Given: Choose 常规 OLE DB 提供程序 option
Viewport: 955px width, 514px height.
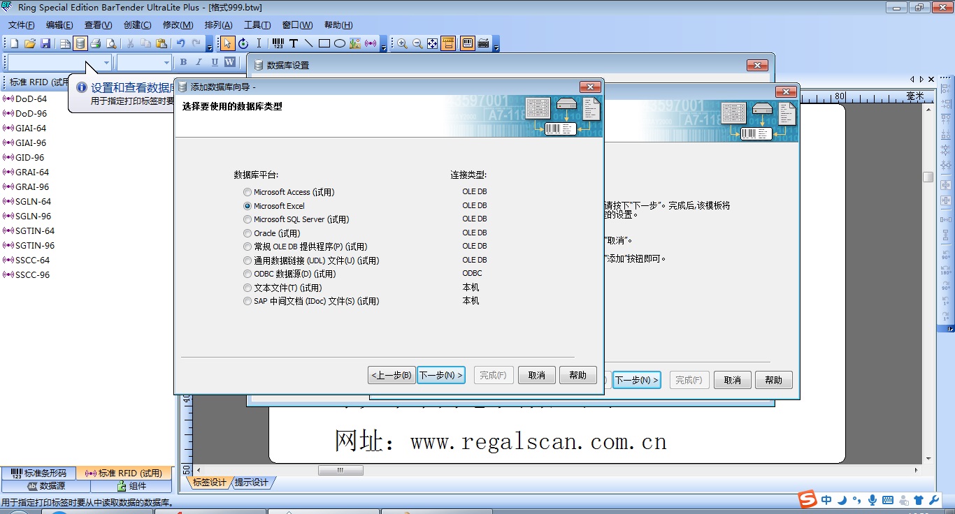Looking at the screenshot, I should (x=305, y=247).
